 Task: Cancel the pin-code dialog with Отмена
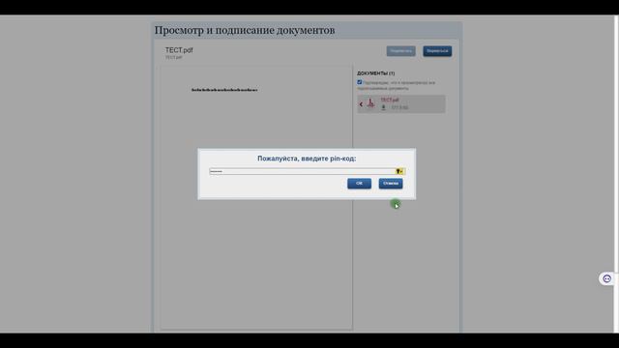391,184
